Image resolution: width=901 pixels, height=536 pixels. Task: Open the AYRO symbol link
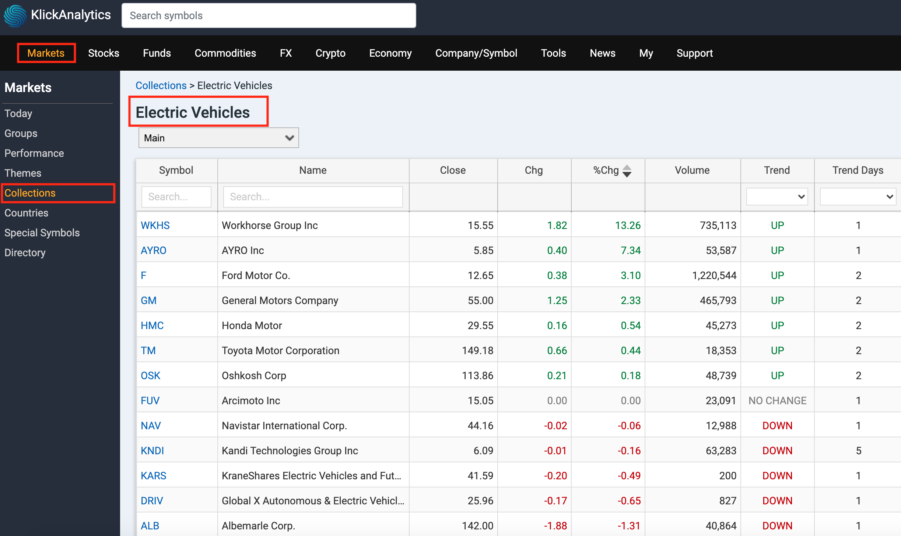(154, 250)
